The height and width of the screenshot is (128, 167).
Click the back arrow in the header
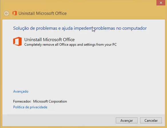[6, 13]
